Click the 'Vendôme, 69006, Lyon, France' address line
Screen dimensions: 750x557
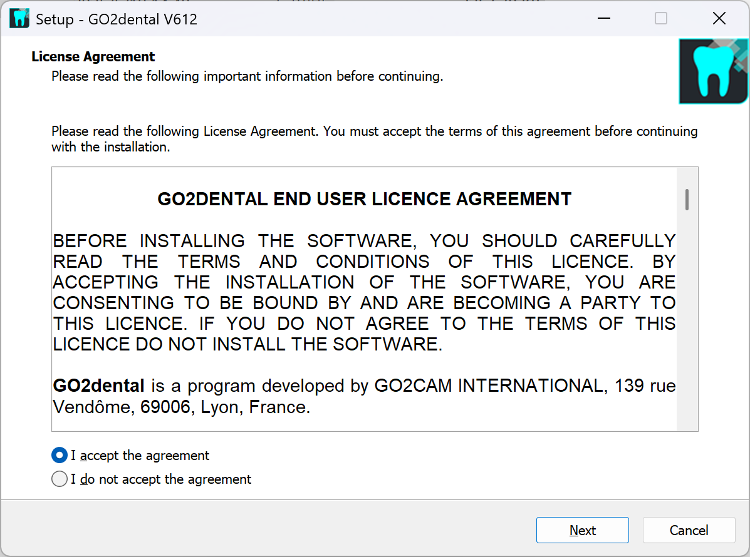coord(182,407)
